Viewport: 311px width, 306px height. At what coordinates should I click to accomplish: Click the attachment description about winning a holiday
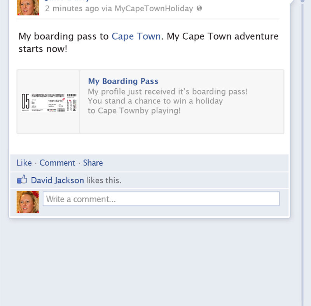coord(167,101)
